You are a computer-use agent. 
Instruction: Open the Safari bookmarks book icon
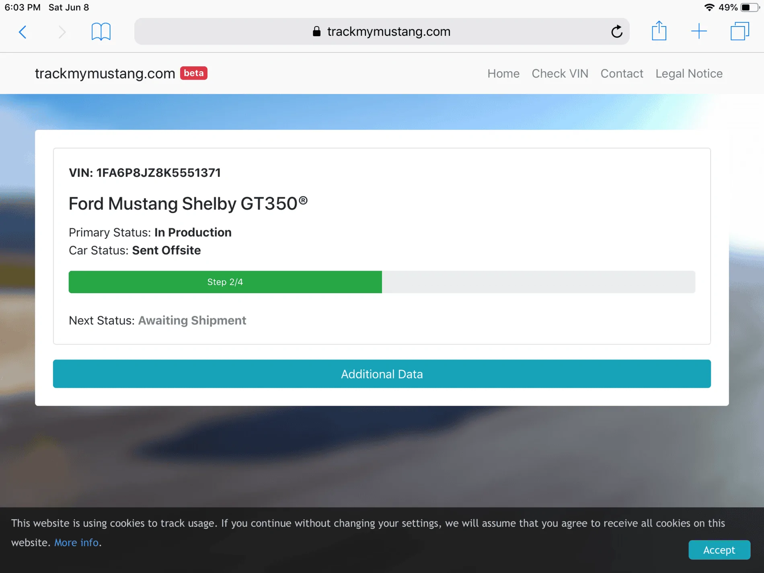(x=101, y=31)
